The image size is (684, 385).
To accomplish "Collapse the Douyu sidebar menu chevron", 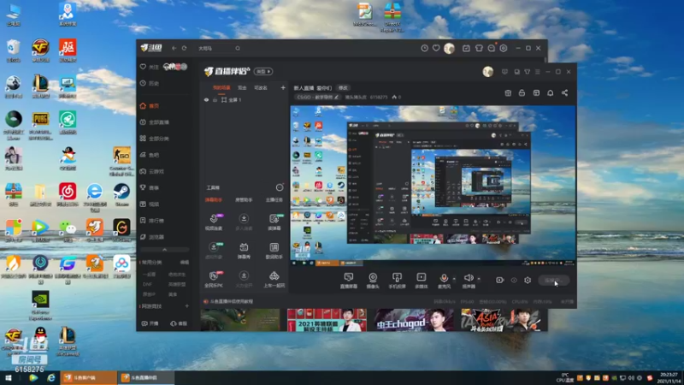I will (x=164, y=250).
